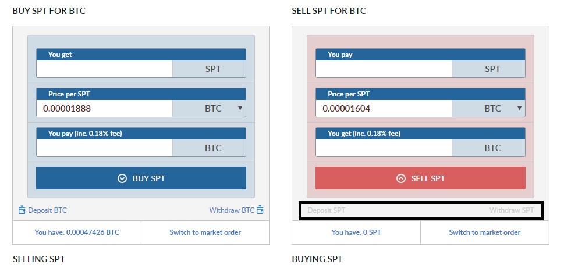Click the red SELL SPT button
Screen dimensions: 564x265
[x=420, y=178]
